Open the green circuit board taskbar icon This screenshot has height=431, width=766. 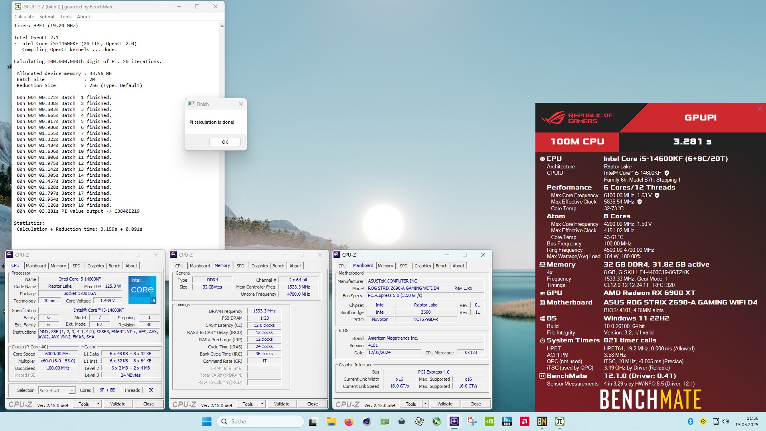[x=384, y=421]
